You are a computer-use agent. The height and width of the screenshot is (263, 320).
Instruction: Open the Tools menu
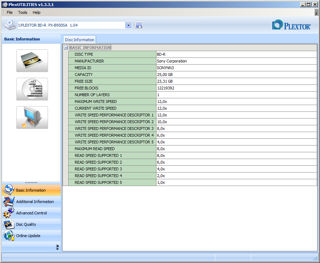[x=23, y=12]
